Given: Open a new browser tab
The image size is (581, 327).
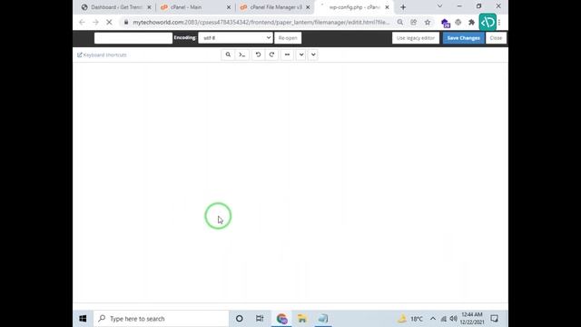Looking at the screenshot, I should pyautogui.click(x=403, y=7).
